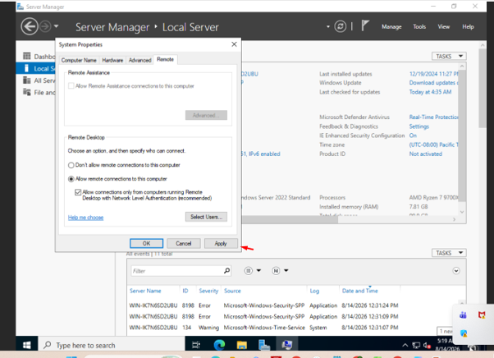Sort events by Date and Time column
This screenshot has height=358, width=494.
pos(359,291)
